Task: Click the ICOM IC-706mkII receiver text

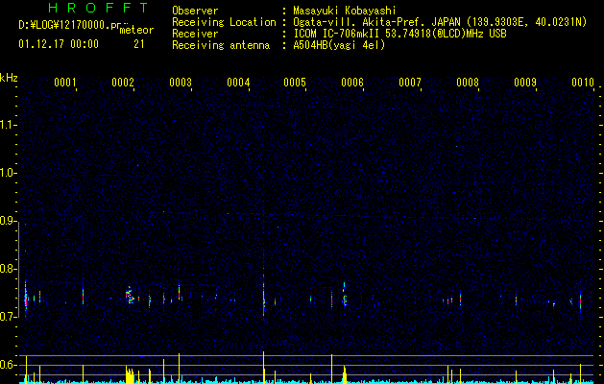Action: (x=399, y=34)
